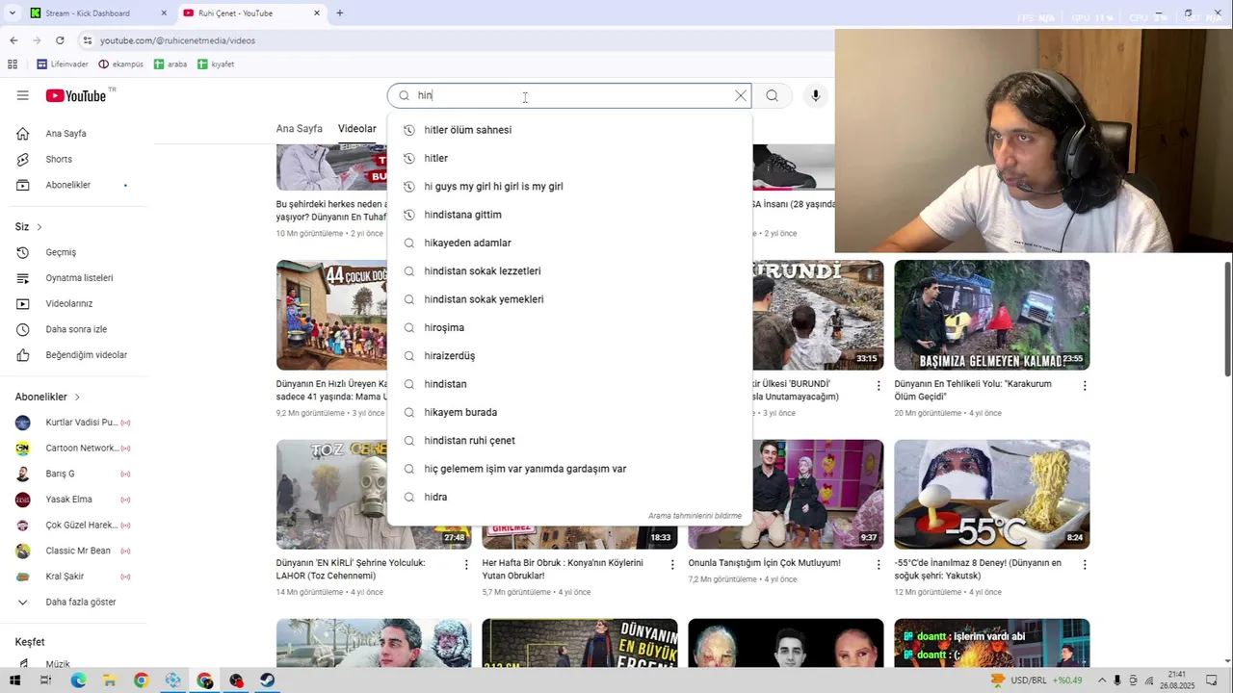Click the browser address bar URL
The width and height of the screenshot is (1233, 693).
click(177, 40)
